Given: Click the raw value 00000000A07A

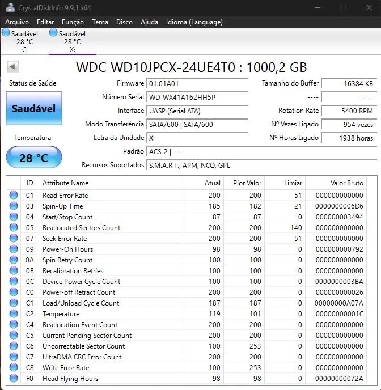Looking at the screenshot, I should pyautogui.click(x=339, y=303).
